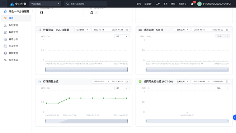Click end date 2022-10-22 in CU 时 panel
Screen dimensions: 236x133
218,30
